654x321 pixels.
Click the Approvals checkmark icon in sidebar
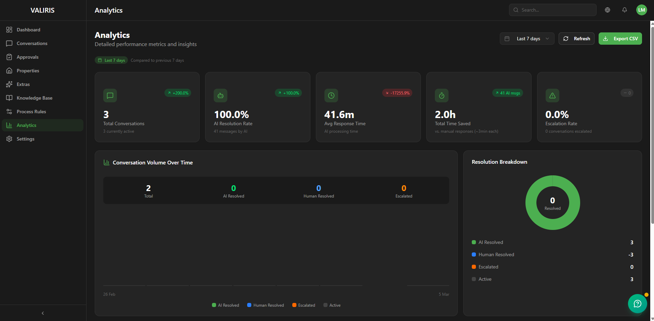click(10, 57)
